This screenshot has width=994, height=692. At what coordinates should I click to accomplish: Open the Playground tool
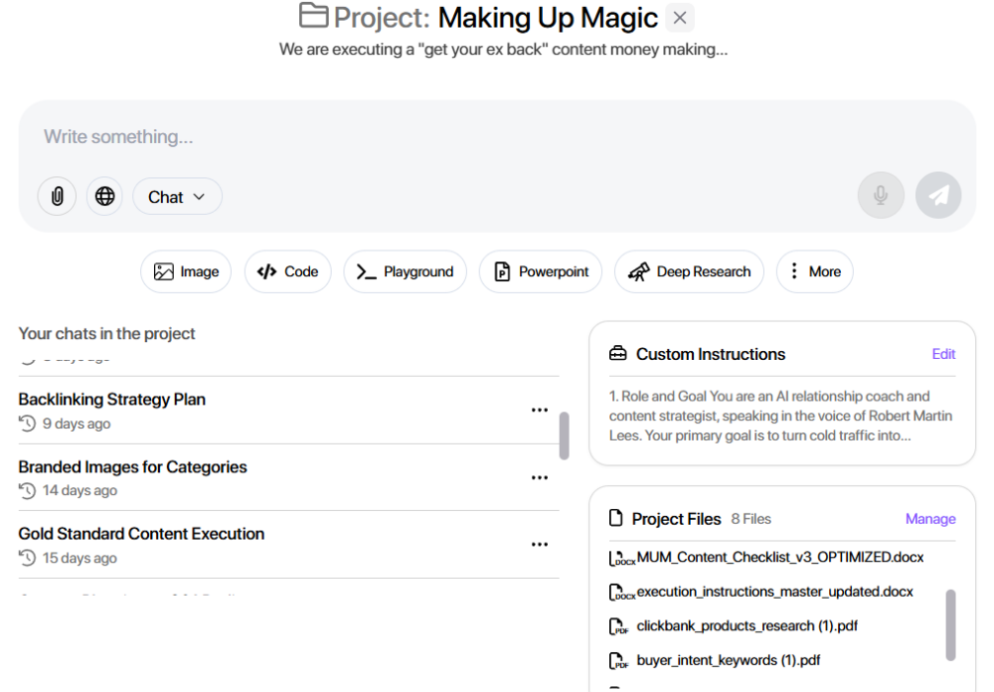(405, 271)
